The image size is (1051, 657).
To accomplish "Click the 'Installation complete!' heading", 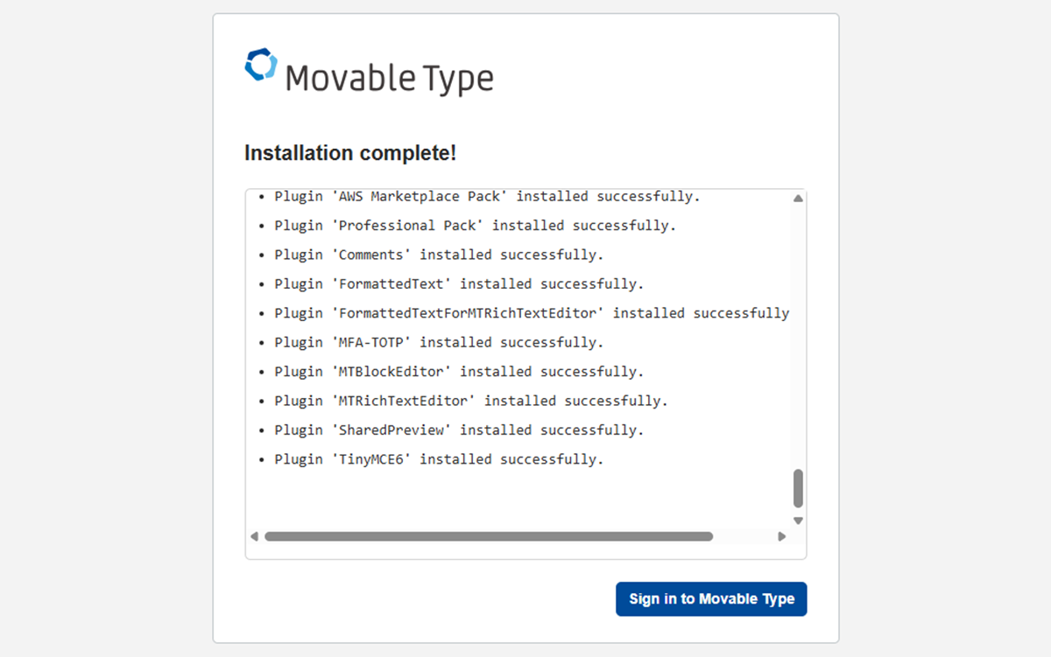I will pos(350,154).
